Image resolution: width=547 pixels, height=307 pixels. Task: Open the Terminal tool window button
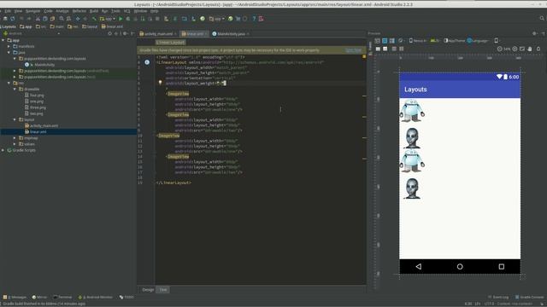(62, 298)
